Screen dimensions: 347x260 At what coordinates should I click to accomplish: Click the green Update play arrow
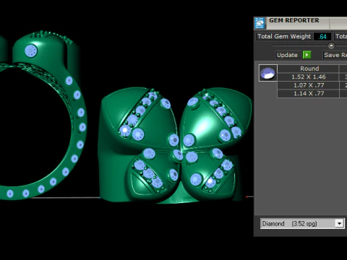307,55
